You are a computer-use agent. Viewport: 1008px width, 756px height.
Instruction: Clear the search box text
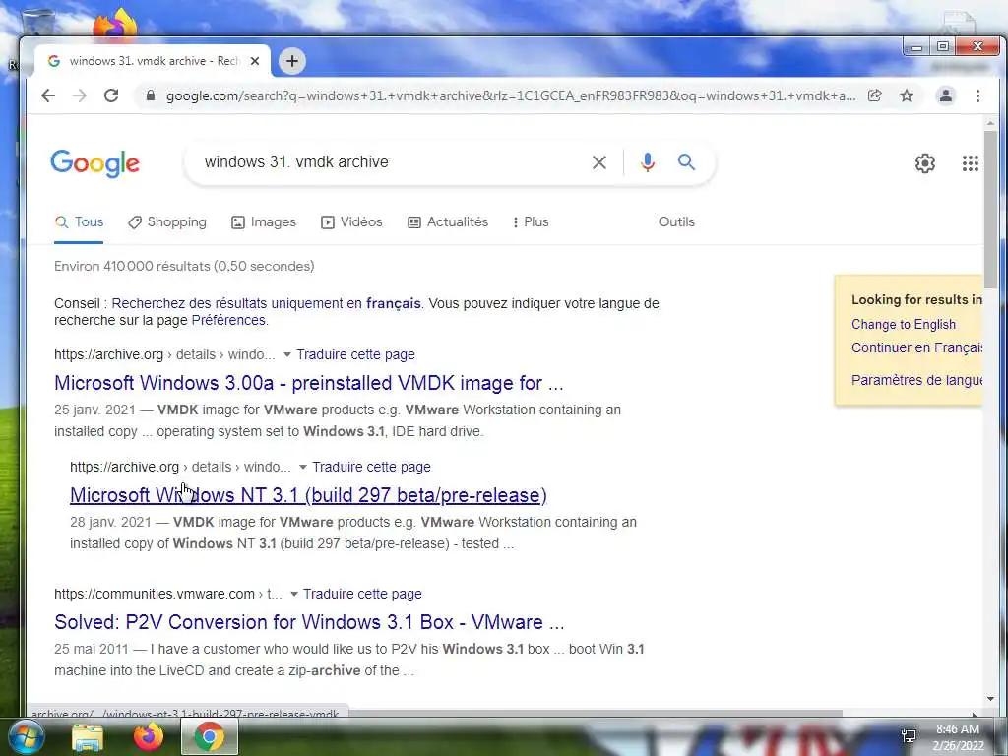click(x=599, y=162)
